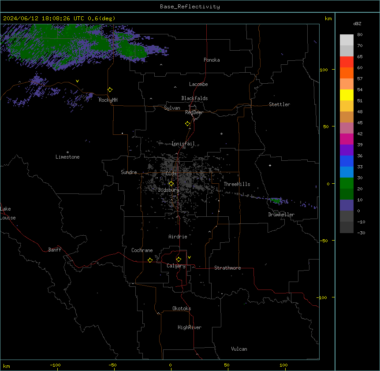Screen dimensions: 380x371
Task: Click the yellow diamond marker beside RockyMH
Action: pos(110,90)
